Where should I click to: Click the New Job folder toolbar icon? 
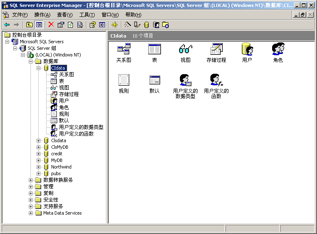click(x=165, y=25)
